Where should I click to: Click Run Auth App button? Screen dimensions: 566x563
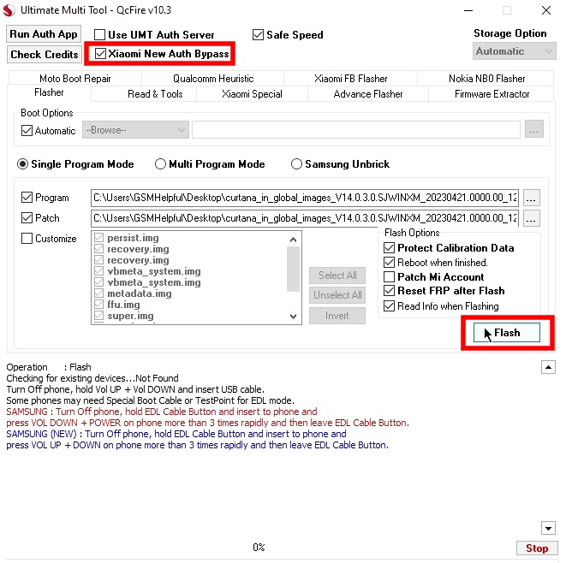pos(44,34)
